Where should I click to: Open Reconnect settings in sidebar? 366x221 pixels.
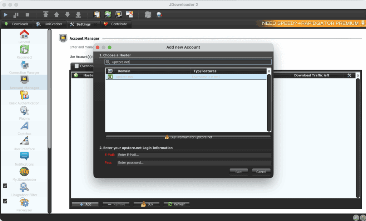(24, 52)
